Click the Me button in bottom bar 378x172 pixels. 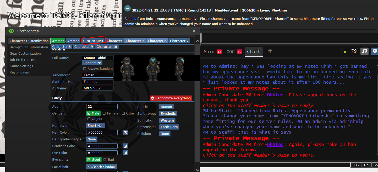[x=366, y=165]
